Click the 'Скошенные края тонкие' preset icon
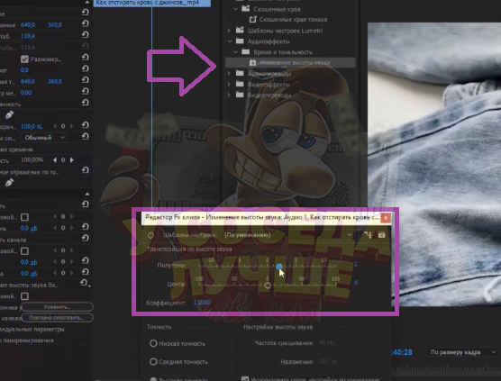Image resolution: width=501 pixels, height=381 pixels. point(252,20)
